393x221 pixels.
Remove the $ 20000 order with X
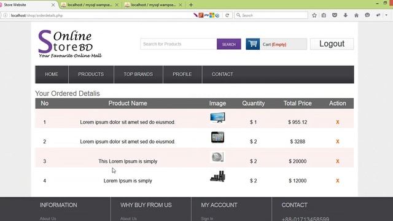pos(338,161)
